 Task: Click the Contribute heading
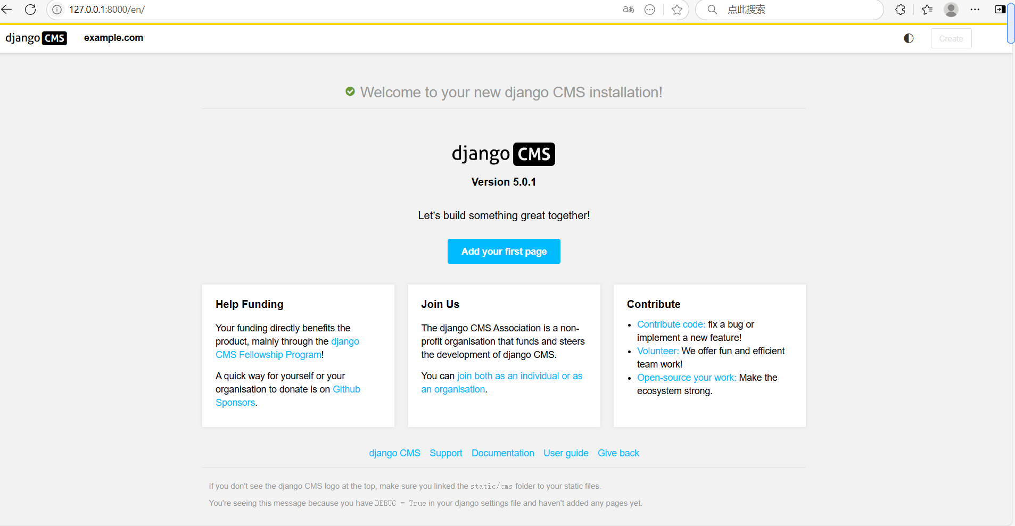tap(654, 304)
